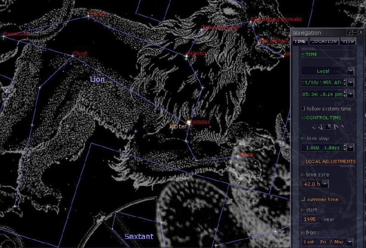The image size is (366, 248).
Task: Open the clock time dropdown arrow
Action: coord(350,94)
